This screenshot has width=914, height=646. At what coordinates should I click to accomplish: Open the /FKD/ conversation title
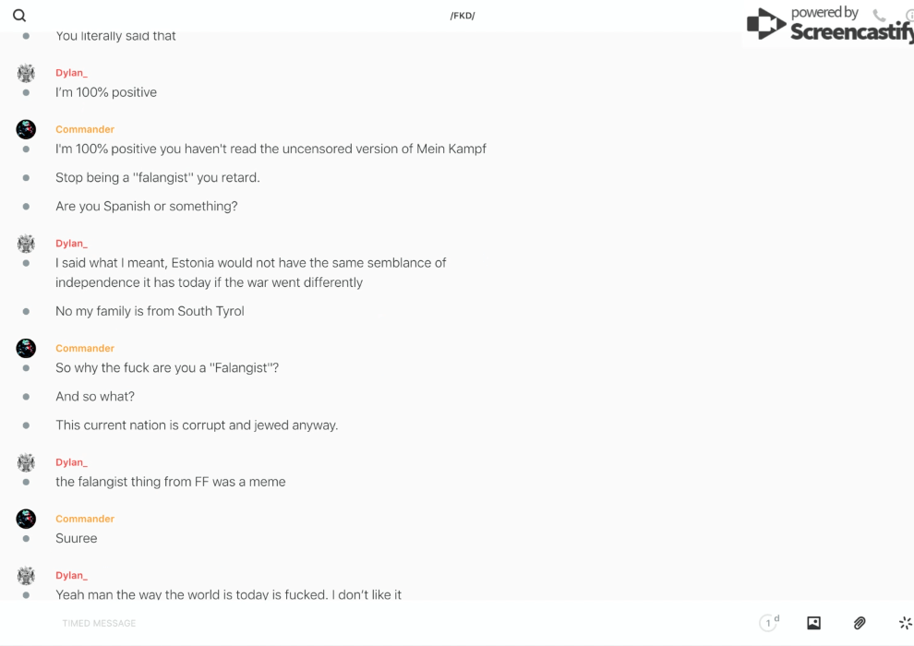pyautogui.click(x=463, y=16)
